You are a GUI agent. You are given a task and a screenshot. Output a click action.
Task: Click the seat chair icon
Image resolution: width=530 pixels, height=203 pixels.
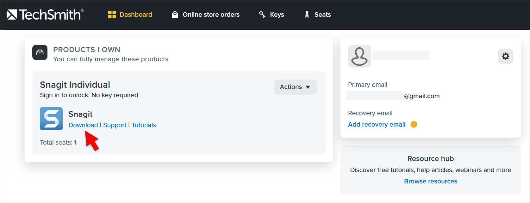tap(307, 15)
